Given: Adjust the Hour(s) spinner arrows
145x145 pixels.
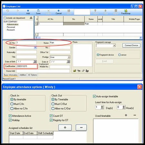Looking at the screenshot, I should point(124,107).
